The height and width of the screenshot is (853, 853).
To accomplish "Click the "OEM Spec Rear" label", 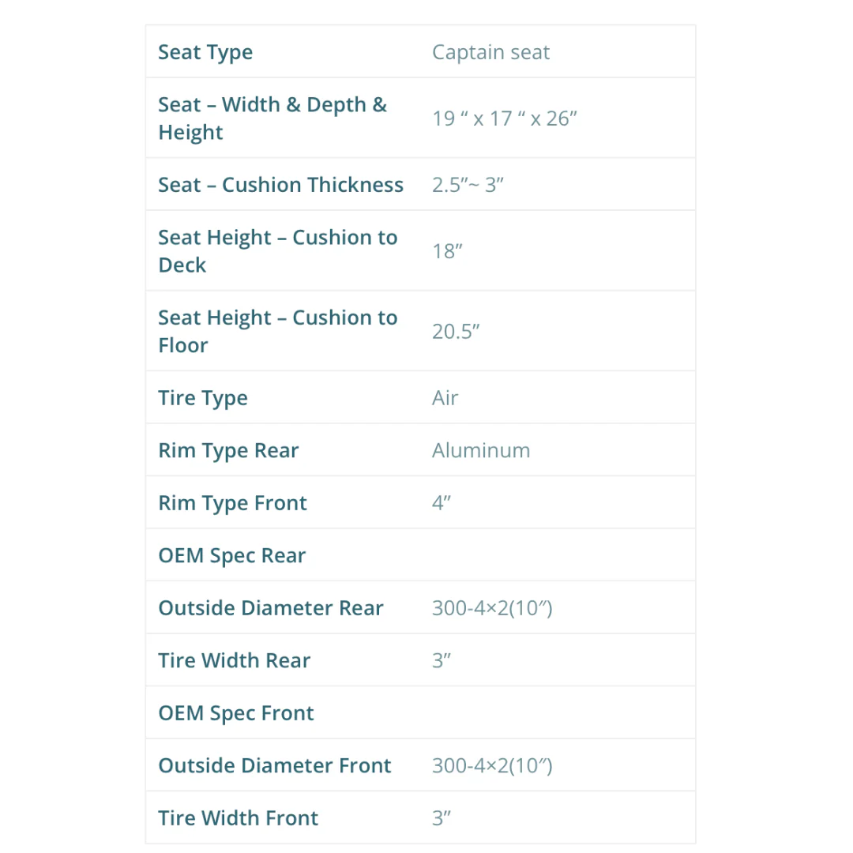I will pos(231,555).
